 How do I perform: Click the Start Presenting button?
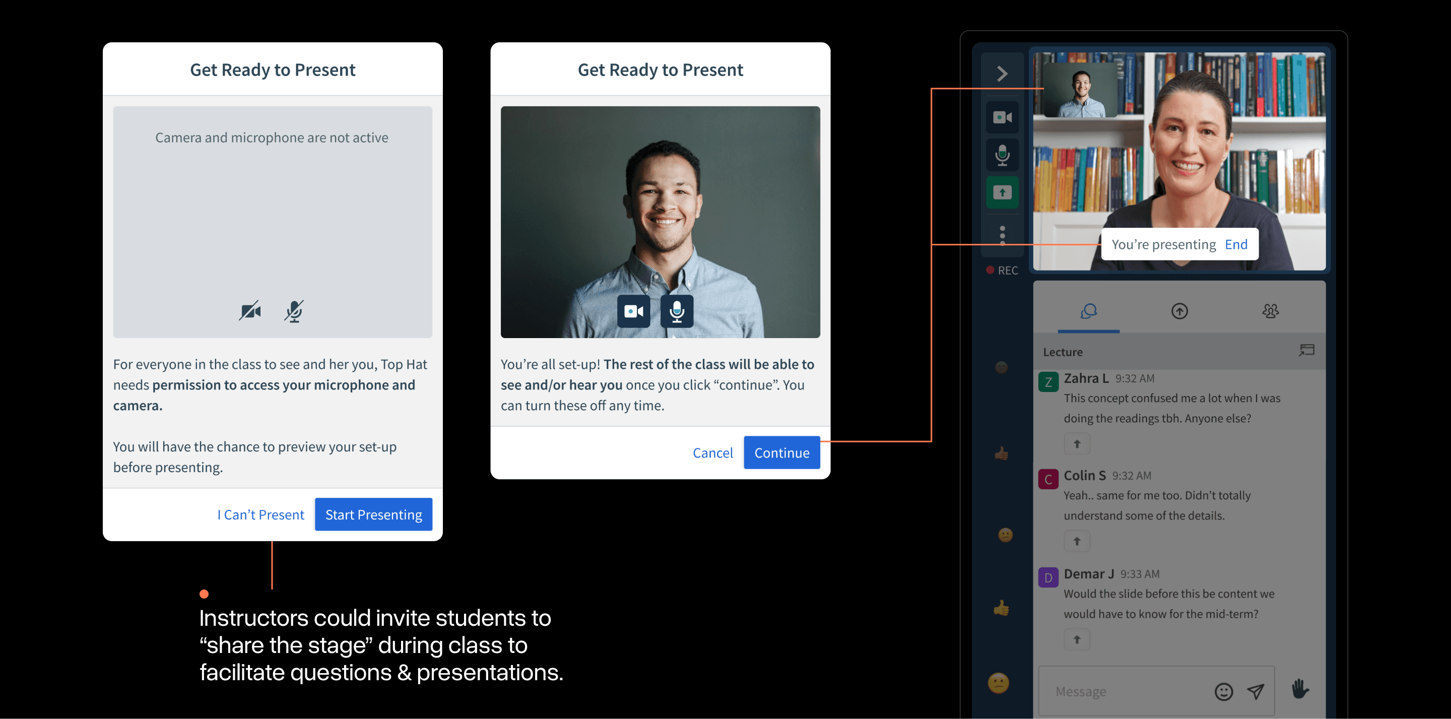tap(373, 514)
